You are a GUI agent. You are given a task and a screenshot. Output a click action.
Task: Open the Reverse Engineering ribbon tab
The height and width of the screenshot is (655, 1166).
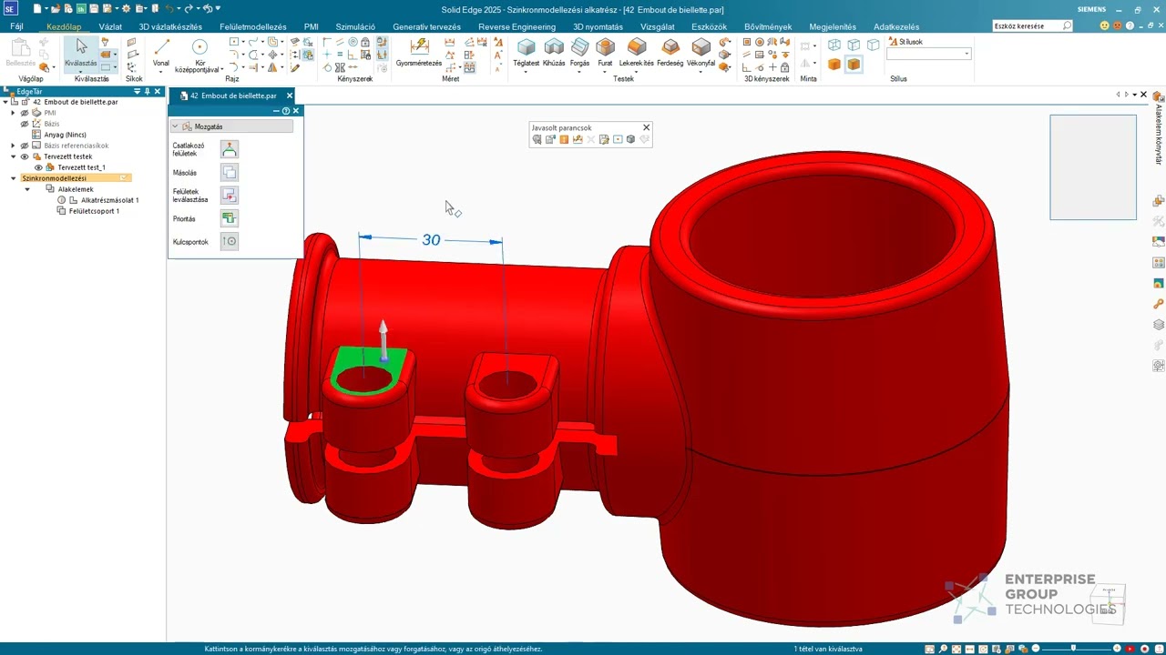point(517,26)
